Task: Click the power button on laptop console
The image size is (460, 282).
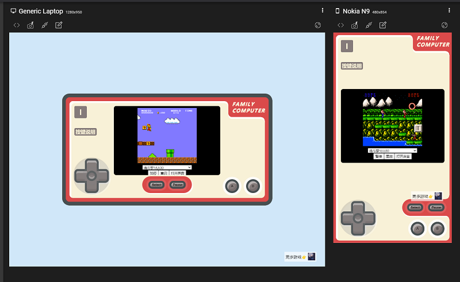Action: click(x=80, y=112)
